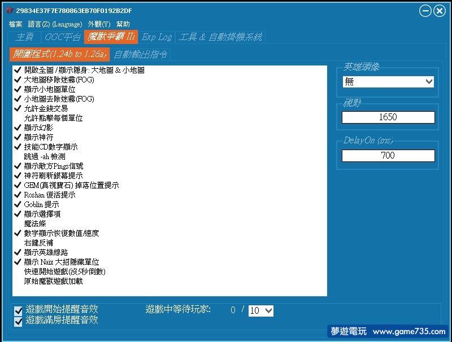Viewport: 452px width, 342px height.
Task: Click the DelayOn (ms) field showing 700
Action: pyautogui.click(x=388, y=156)
